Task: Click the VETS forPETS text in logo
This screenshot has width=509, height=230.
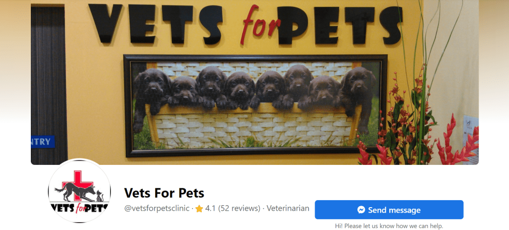Action: tap(79, 208)
